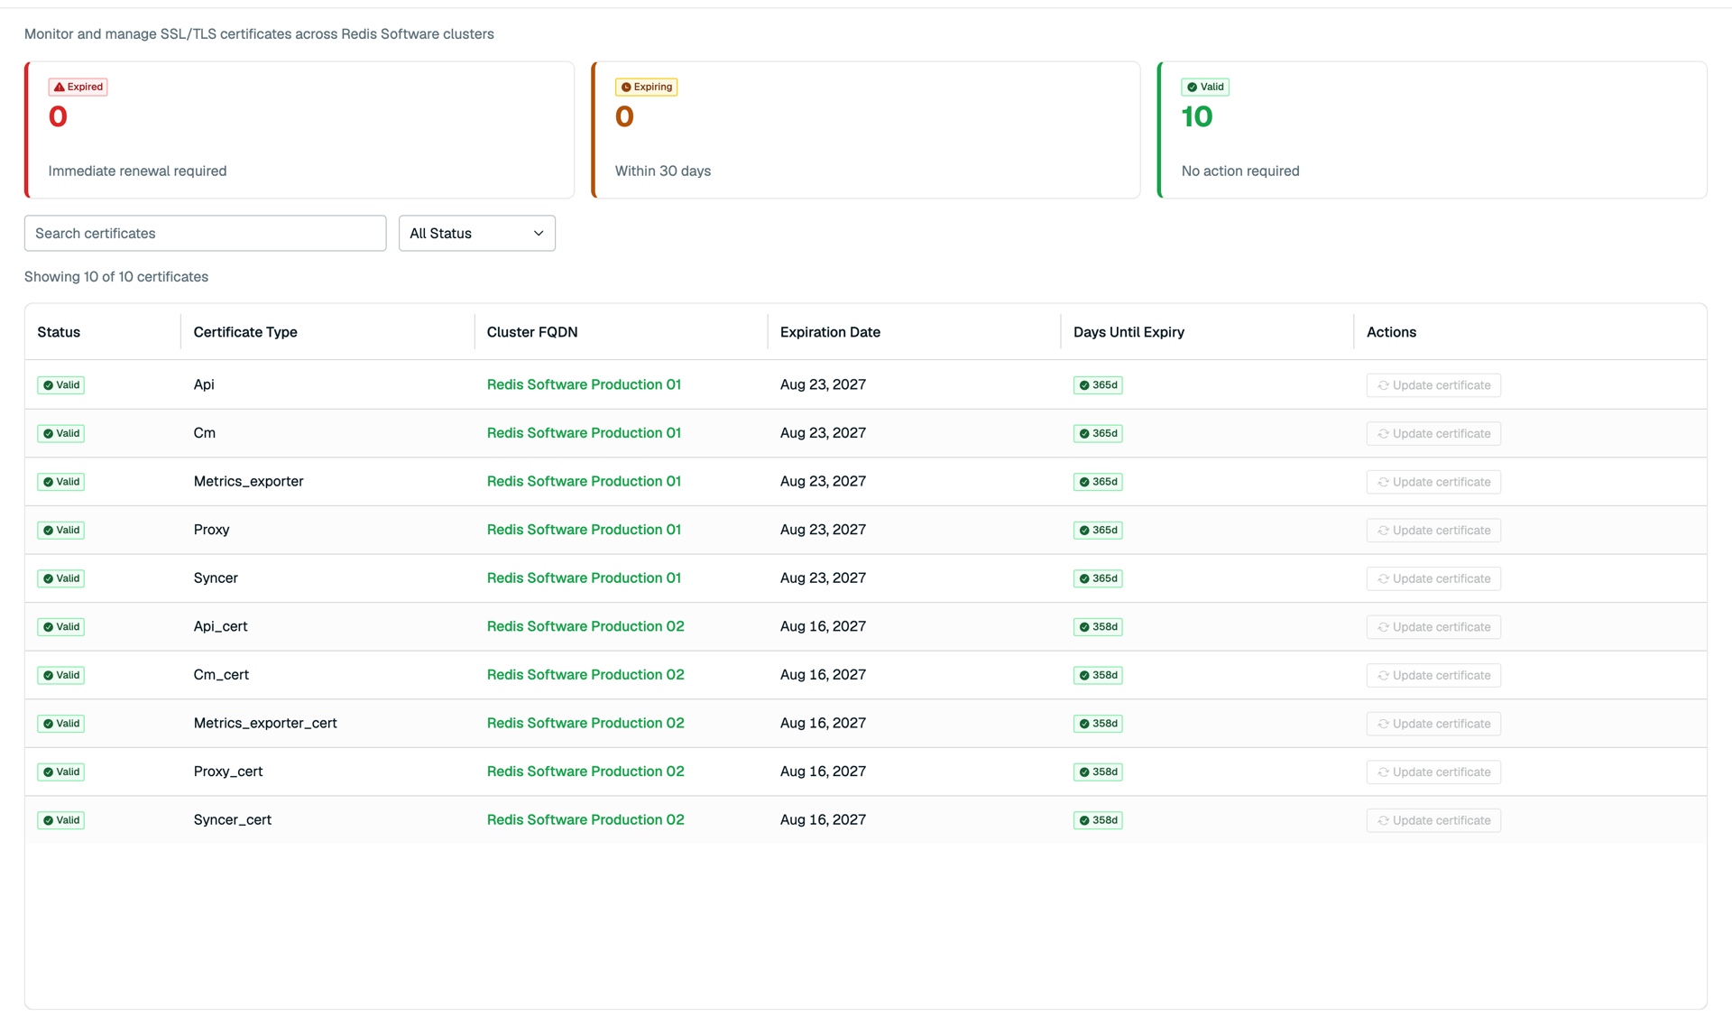Update certificate for the Api row

tap(1433, 385)
